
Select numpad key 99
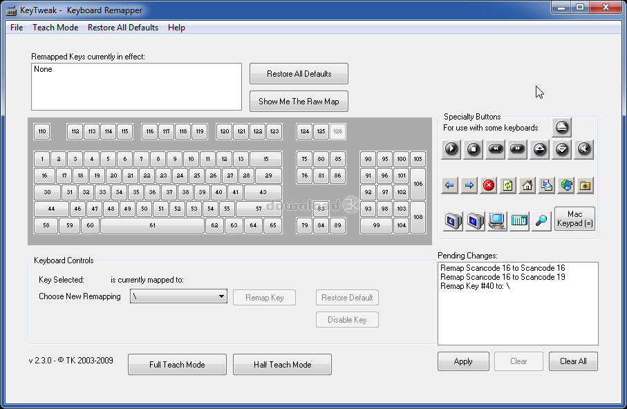click(x=376, y=225)
